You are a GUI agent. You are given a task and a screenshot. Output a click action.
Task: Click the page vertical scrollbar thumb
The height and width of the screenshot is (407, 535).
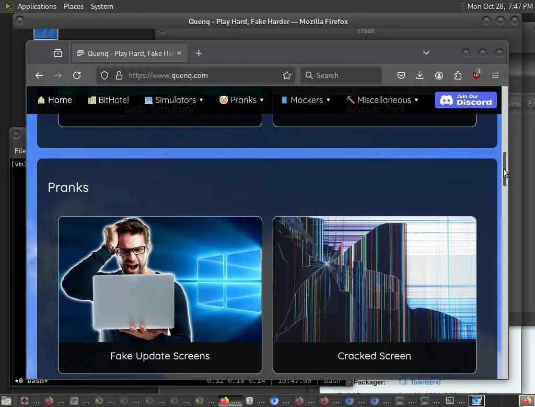pyautogui.click(x=505, y=168)
